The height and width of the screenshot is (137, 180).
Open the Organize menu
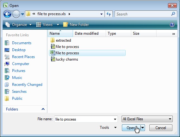click(19, 25)
